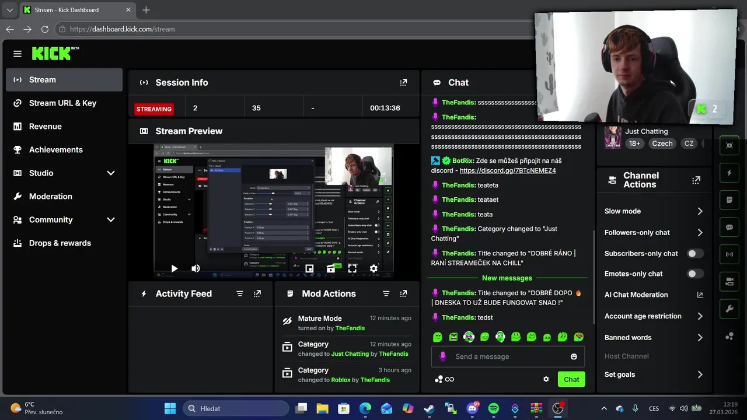The width and height of the screenshot is (747, 420).
Task: Open Steam from the Windows taskbar
Action: click(x=429, y=408)
